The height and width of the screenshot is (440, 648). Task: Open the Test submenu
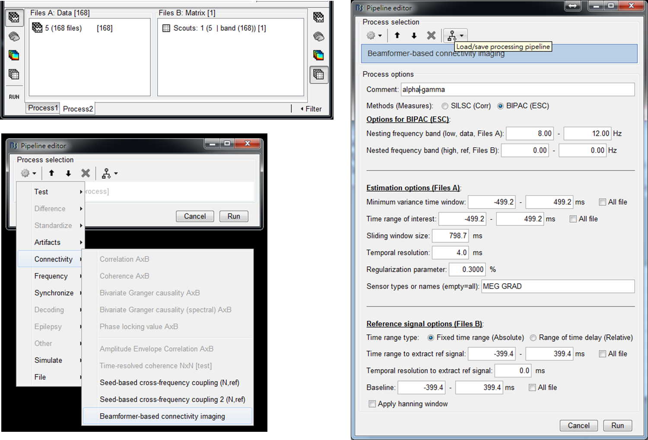50,192
